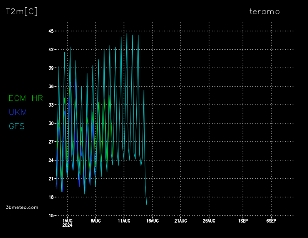
Task: Click the 11AUG date axis label
Action: [x=124, y=221]
